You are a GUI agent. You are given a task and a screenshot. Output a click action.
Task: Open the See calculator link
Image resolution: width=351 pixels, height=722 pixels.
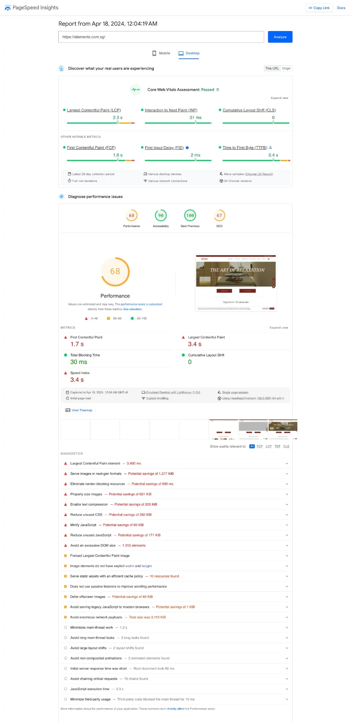click(133, 309)
